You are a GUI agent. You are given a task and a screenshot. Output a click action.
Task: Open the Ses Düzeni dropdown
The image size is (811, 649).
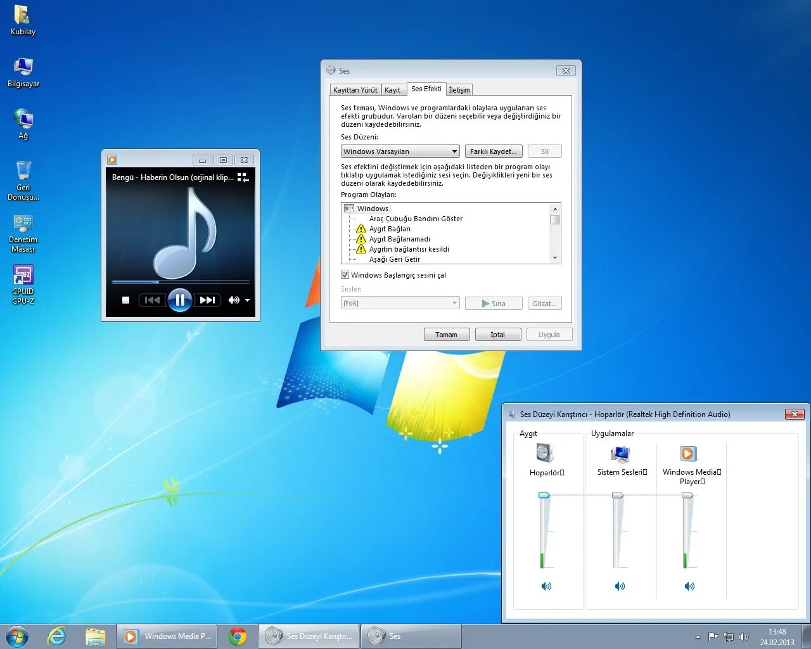400,151
